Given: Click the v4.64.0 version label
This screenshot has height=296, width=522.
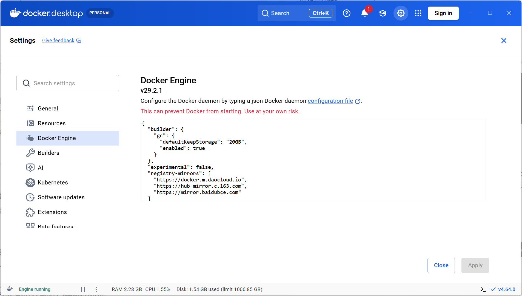Looking at the screenshot, I should point(507,289).
